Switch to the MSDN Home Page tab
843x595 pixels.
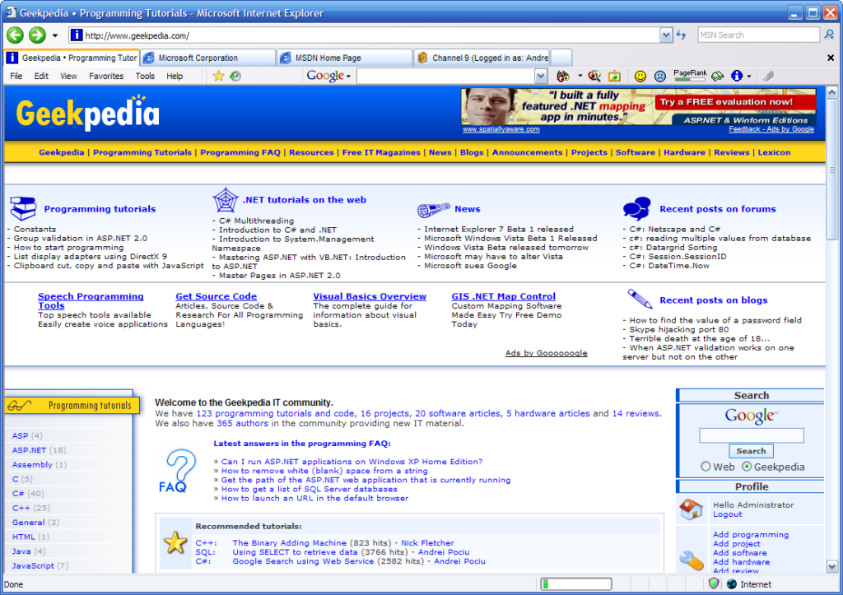(x=345, y=58)
